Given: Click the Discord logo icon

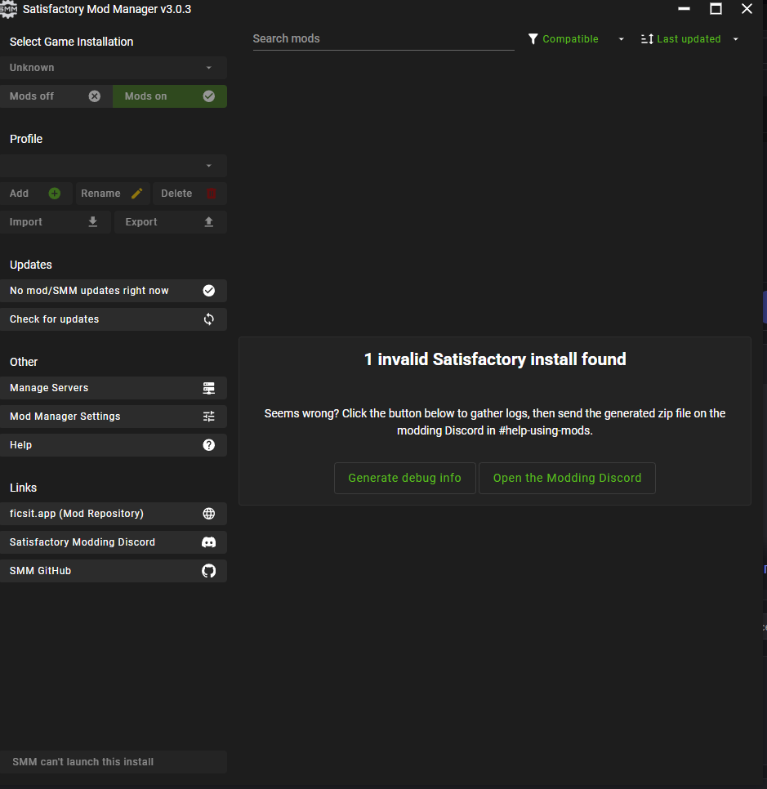Looking at the screenshot, I should tap(209, 542).
